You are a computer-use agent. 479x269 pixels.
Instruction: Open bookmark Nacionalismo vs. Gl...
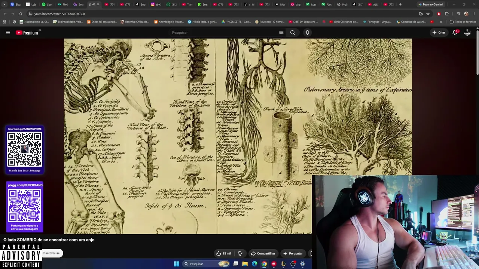pos(34,22)
